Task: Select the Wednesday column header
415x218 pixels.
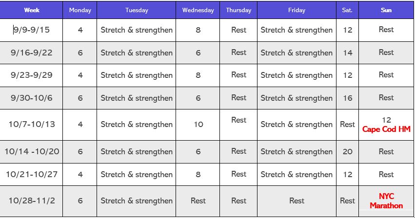Action: pyautogui.click(x=198, y=10)
